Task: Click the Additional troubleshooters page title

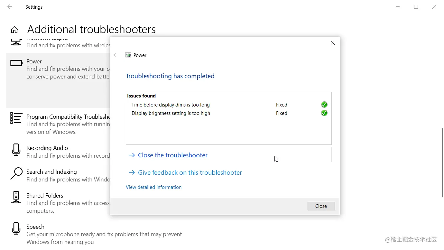Action: (x=91, y=30)
